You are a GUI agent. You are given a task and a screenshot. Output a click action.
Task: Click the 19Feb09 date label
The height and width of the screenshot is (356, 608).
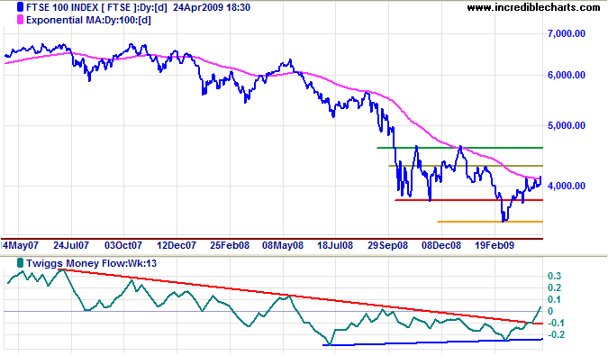pos(495,245)
